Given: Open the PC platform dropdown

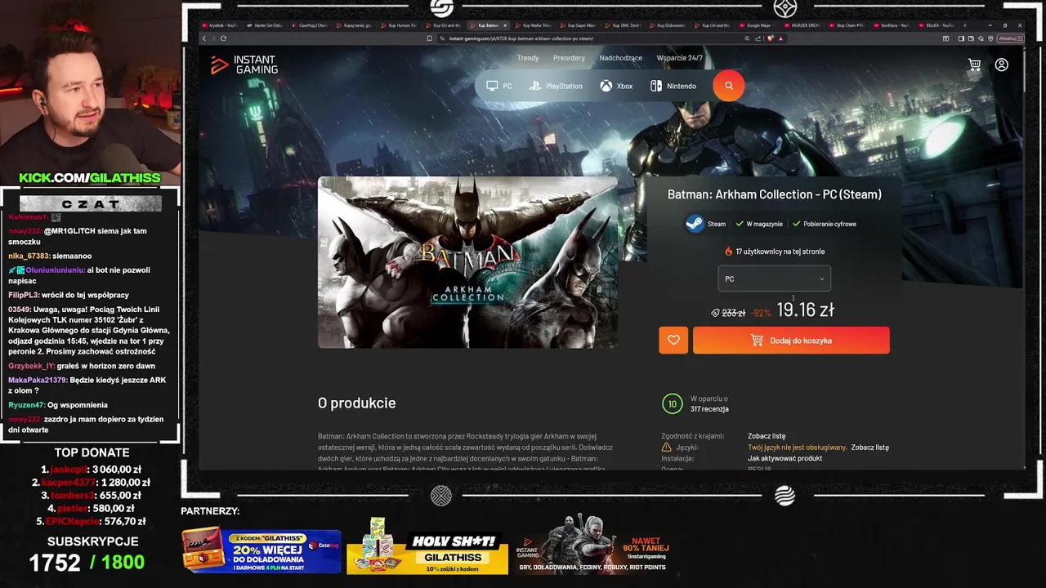Looking at the screenshot, I should click(774, 278).
